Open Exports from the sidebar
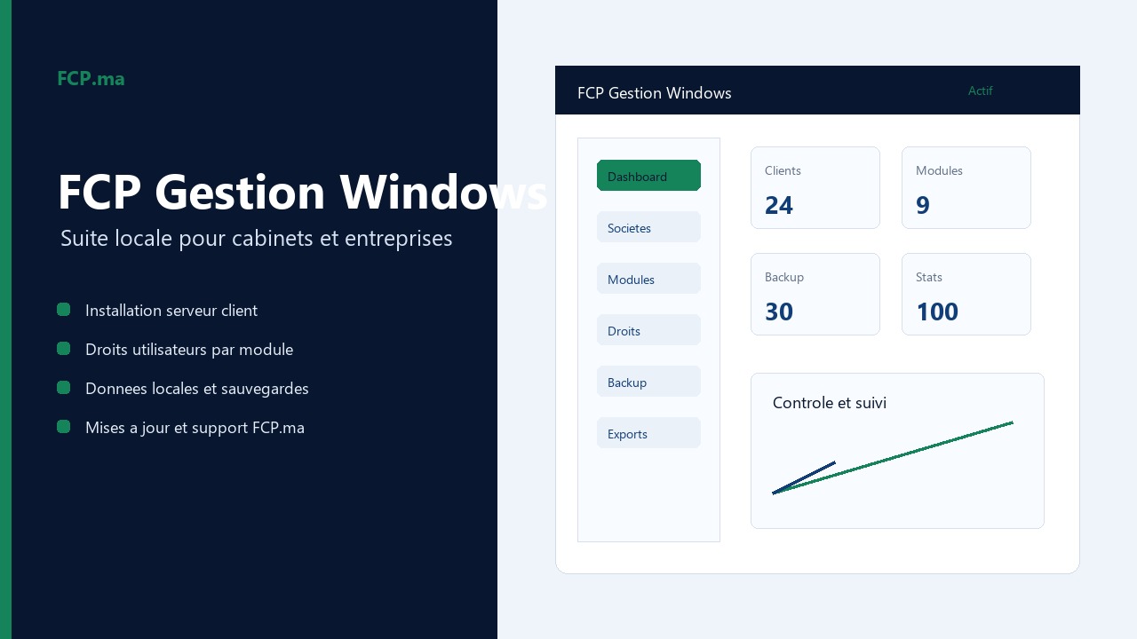Viewport: 1137px width, 639px height. (648, 433)
